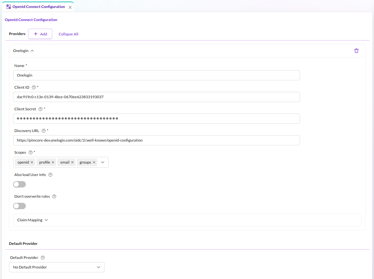The image size is (374, 279).
Task: Remove the profile scope tag
Action: tap(53, 162)
